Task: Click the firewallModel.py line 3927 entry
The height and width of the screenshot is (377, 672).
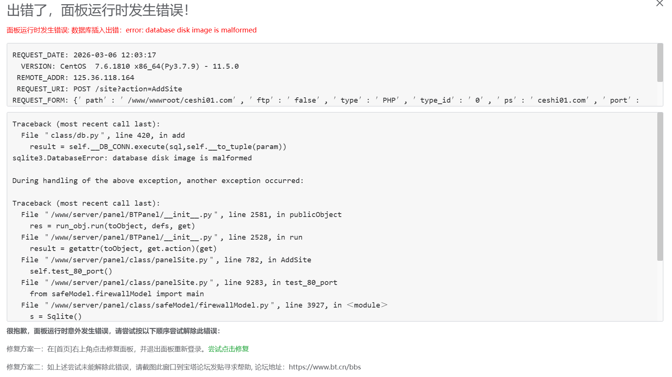Action: pos(204,305)
